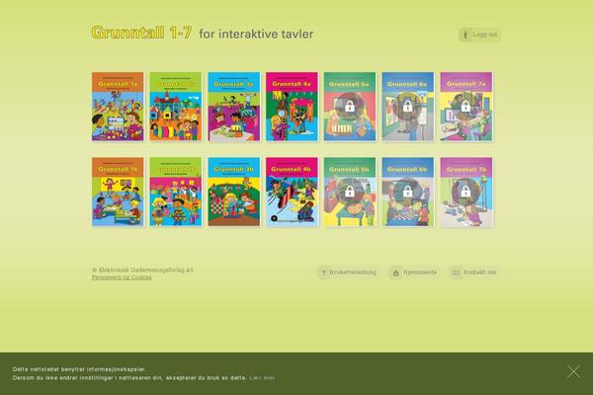Select the locked Grunntall 6b book
The height and width of the screenshot is (395, 593).
[x=408, y=192]
